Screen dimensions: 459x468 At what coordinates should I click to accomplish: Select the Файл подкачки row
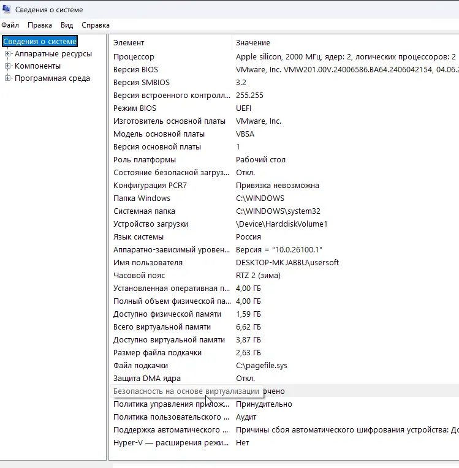(140, 366)
